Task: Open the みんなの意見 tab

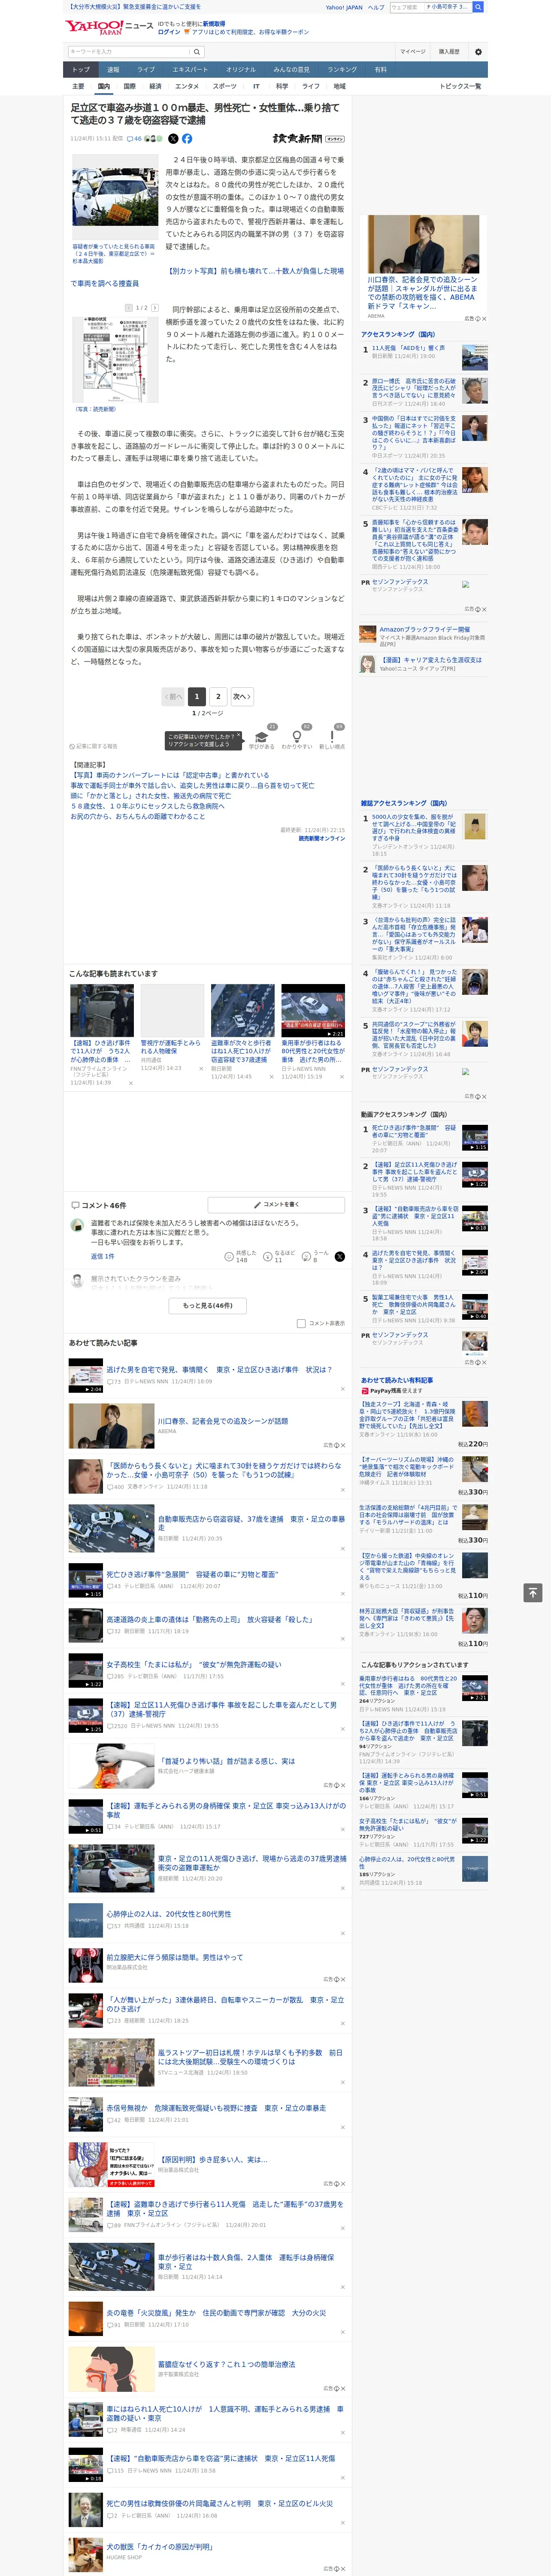Action: pos(291,70)
